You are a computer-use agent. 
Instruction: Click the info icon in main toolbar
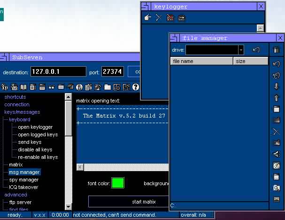[79, 87]
